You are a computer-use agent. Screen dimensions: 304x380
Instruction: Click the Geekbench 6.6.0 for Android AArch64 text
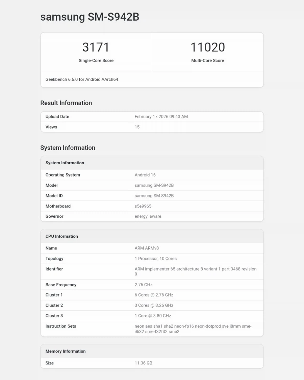pos(82,79)
